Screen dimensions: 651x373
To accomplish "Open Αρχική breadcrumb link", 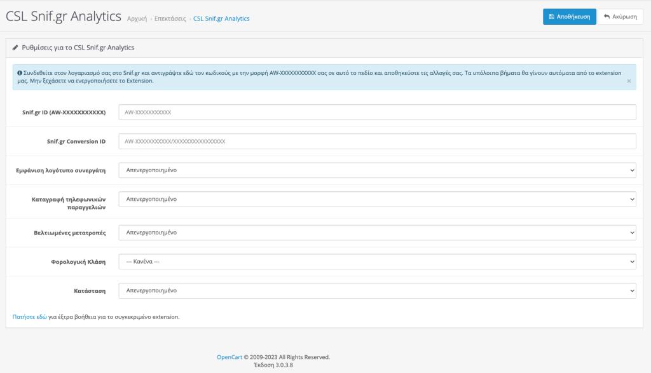I will pyautogui.click(x=137, y=18).
